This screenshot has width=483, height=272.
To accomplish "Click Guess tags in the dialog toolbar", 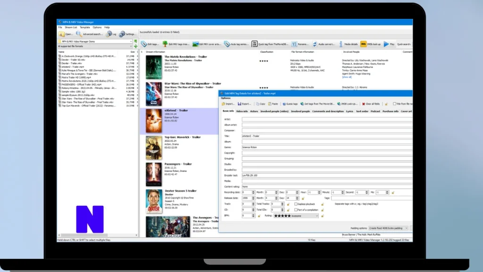I will 290,104.
